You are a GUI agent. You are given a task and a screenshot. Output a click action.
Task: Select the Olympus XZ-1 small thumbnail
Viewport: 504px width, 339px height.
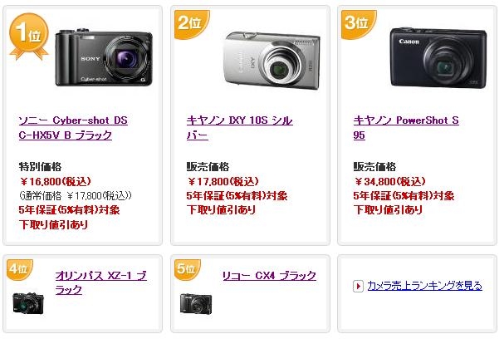click(x=28, y=303)
